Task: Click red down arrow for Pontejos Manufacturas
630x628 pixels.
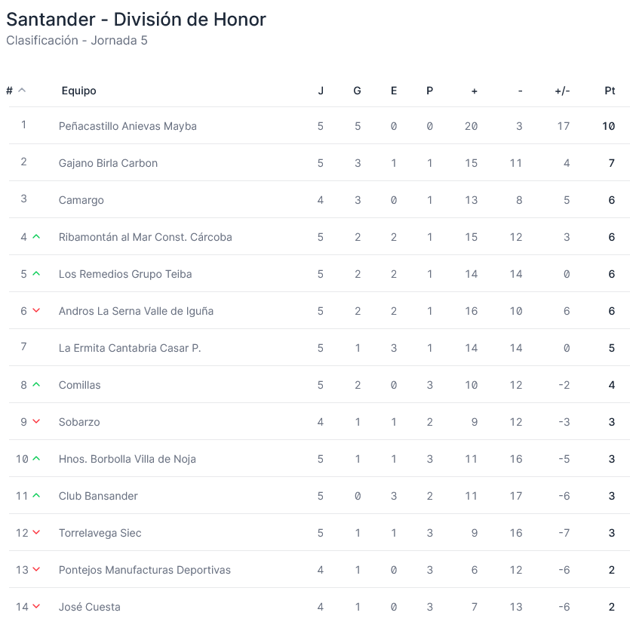Action: [x=36, y=570]
